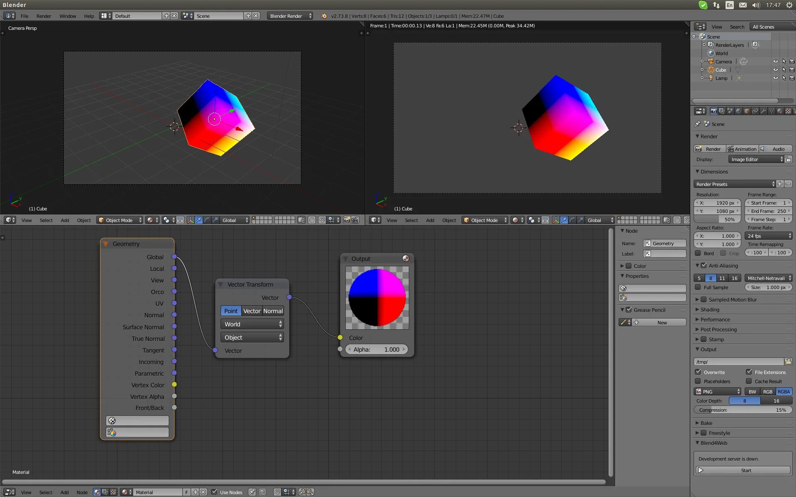Click the Camera object icon in outliner
Screen dimensions: 796x497
711,61
